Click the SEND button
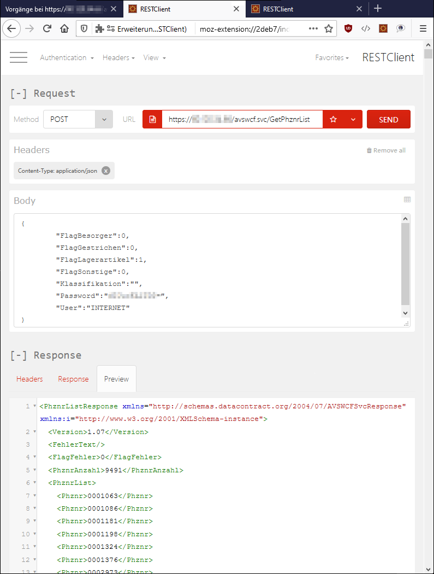The image size is (434, 574). (x=388, y=119)
